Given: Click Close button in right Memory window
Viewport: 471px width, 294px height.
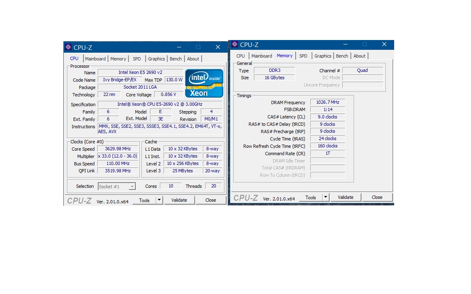Looking at the screenshot, I should (x=377, y=197).
